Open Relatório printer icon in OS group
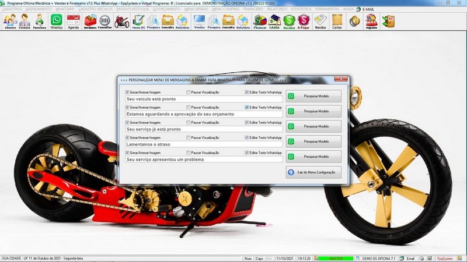This screenshot has width=467, height=262. coord(183,22)
